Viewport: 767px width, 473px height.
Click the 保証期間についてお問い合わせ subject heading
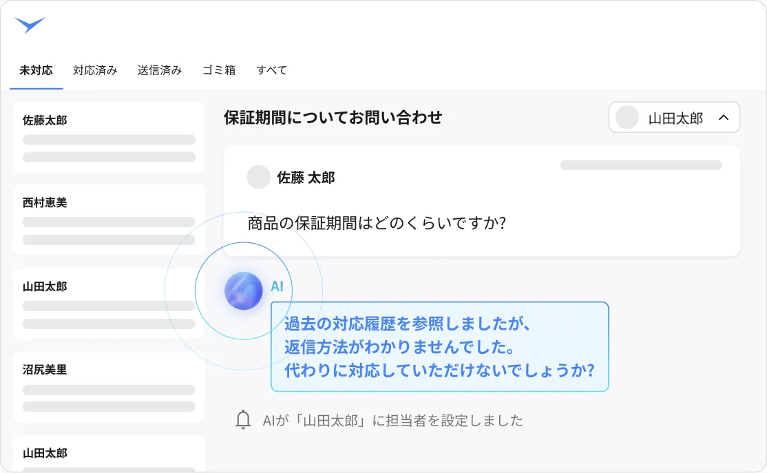[x=333, y=118]
